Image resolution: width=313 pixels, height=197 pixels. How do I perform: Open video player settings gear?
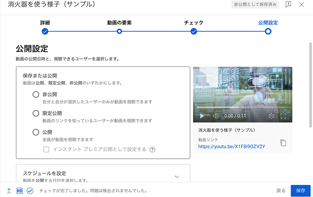click(271, 116)
